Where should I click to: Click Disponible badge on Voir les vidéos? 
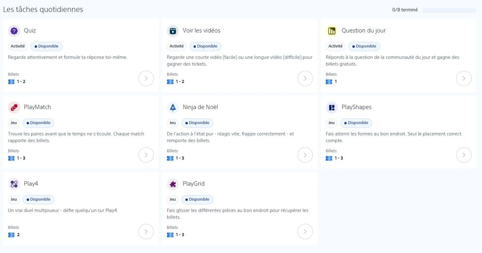205,46
